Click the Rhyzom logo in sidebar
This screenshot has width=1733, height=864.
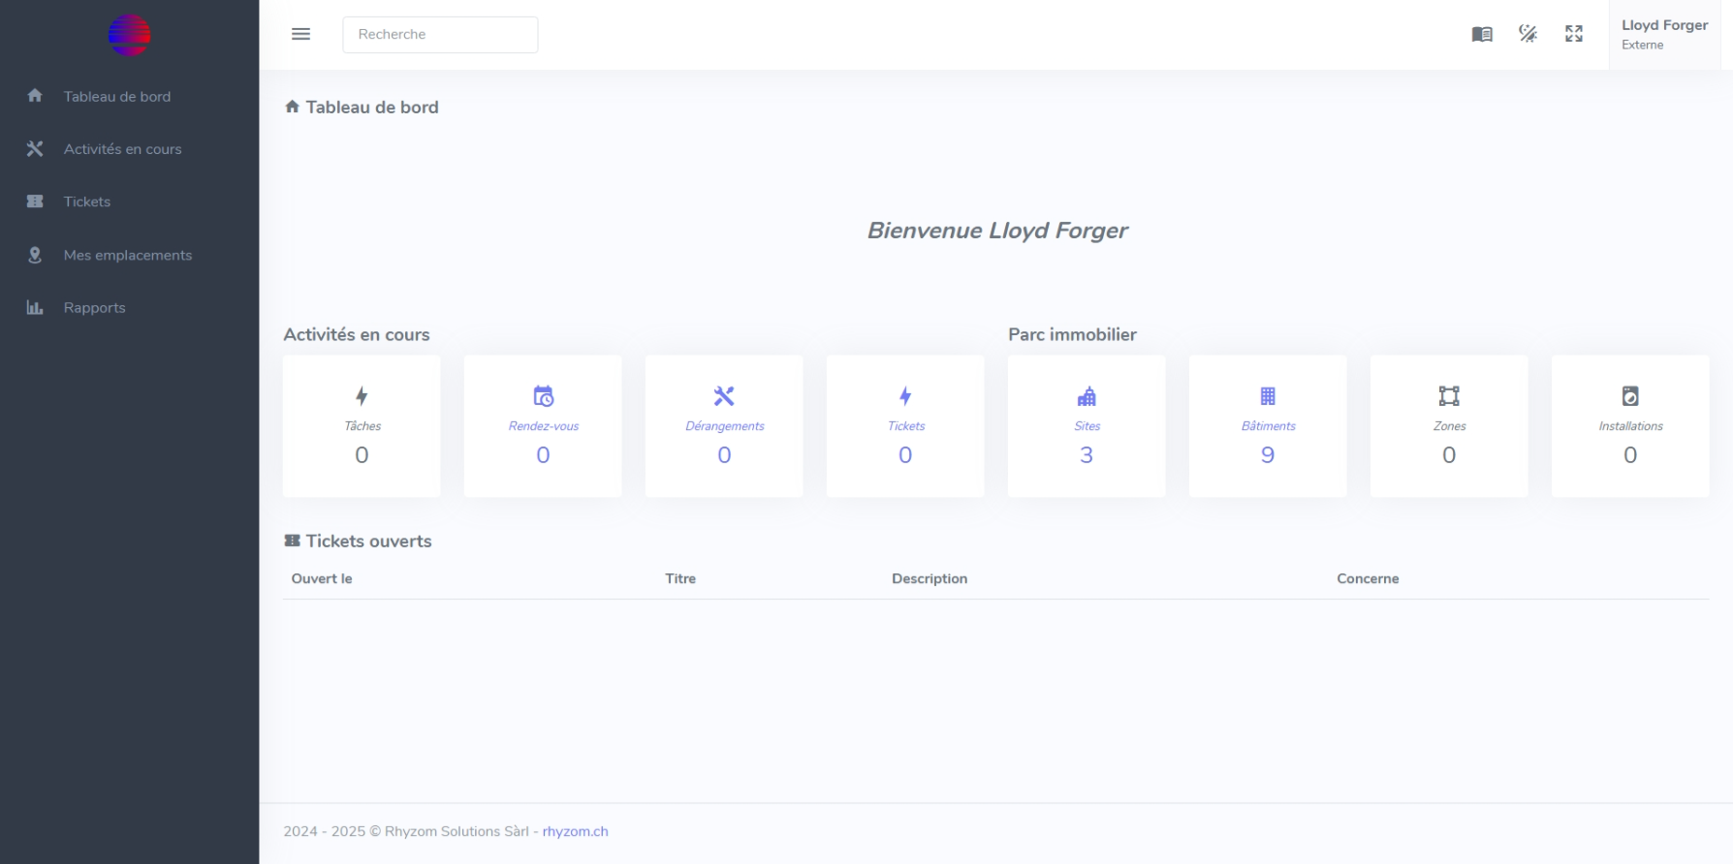click(x=129, y=36)
